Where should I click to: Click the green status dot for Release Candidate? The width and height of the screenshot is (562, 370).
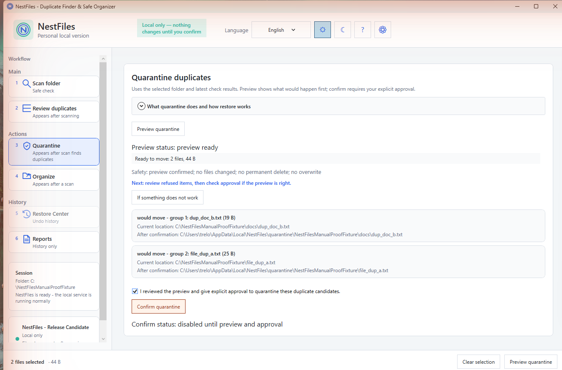[17, 338]
